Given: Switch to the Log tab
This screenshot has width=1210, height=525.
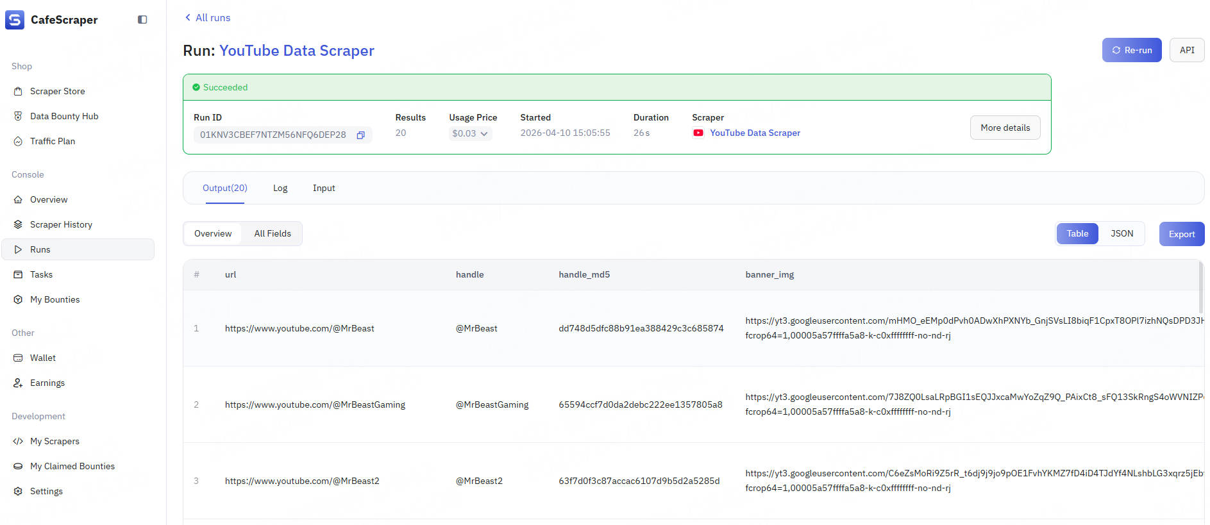Looking at the screenshot, I should tap(280, 188).
